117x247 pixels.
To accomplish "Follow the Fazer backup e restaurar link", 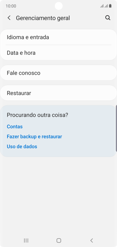I will (x=34, y=136).
